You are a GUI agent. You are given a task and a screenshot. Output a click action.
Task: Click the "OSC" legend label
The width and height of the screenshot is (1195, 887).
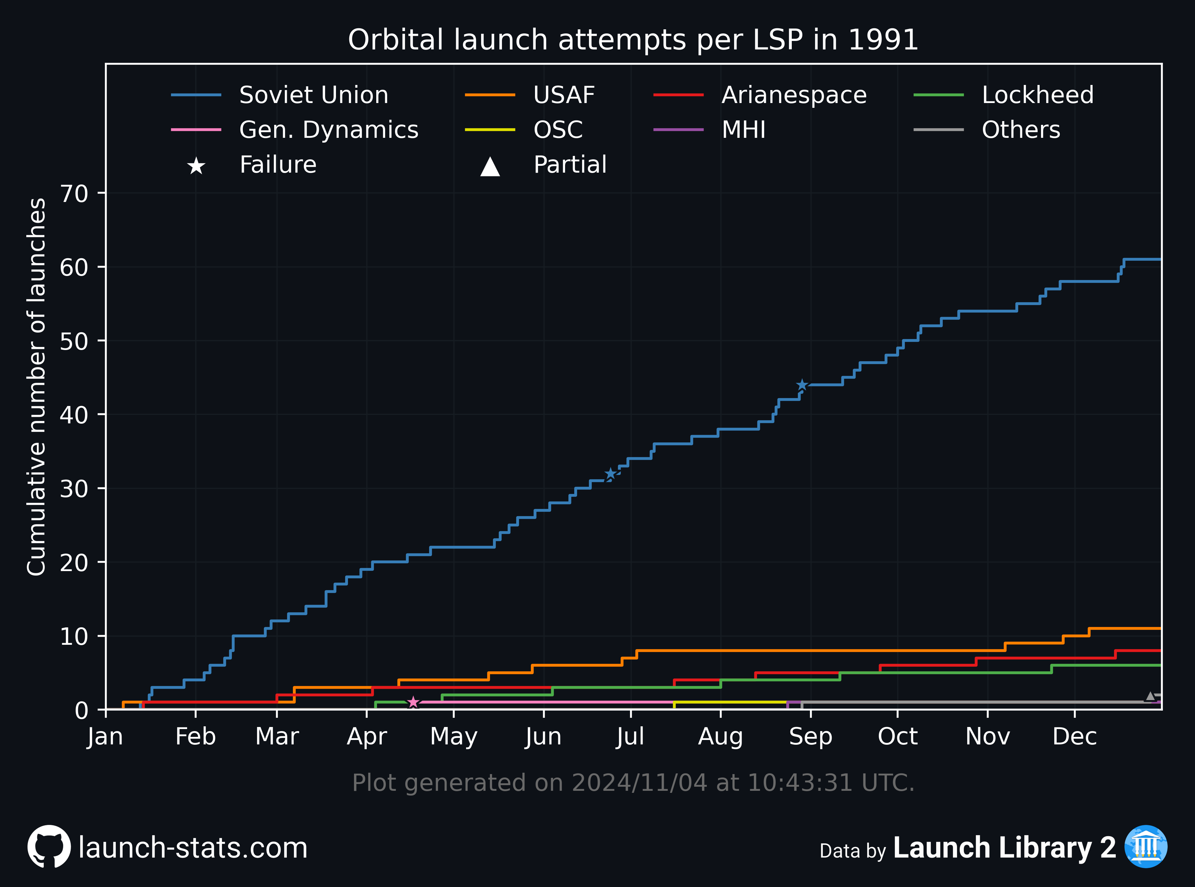[558, 130]
